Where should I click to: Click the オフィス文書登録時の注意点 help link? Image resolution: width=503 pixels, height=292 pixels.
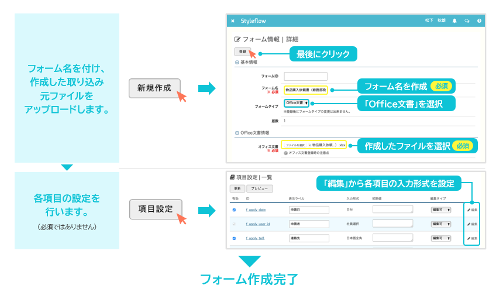tap(309, 153)
